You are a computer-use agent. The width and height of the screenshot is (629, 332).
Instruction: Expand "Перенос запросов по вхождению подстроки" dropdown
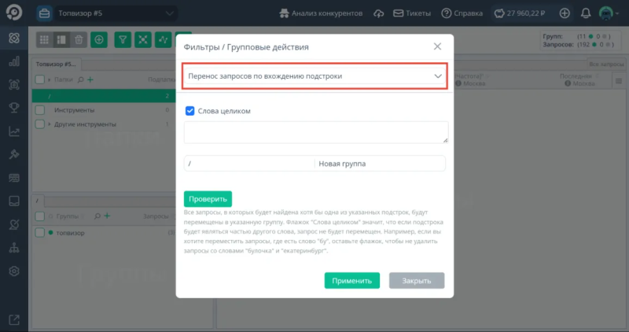tap(314, 76)
